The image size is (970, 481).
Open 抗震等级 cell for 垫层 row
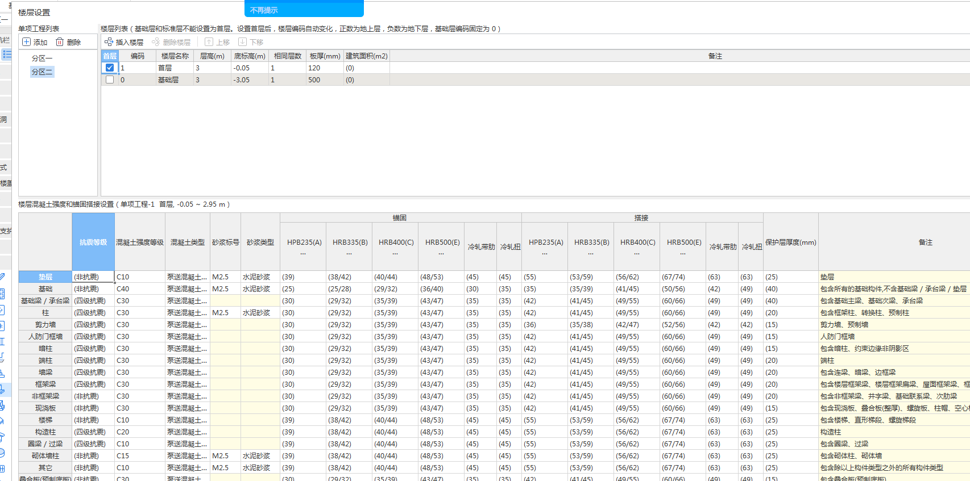click(93, 277)
